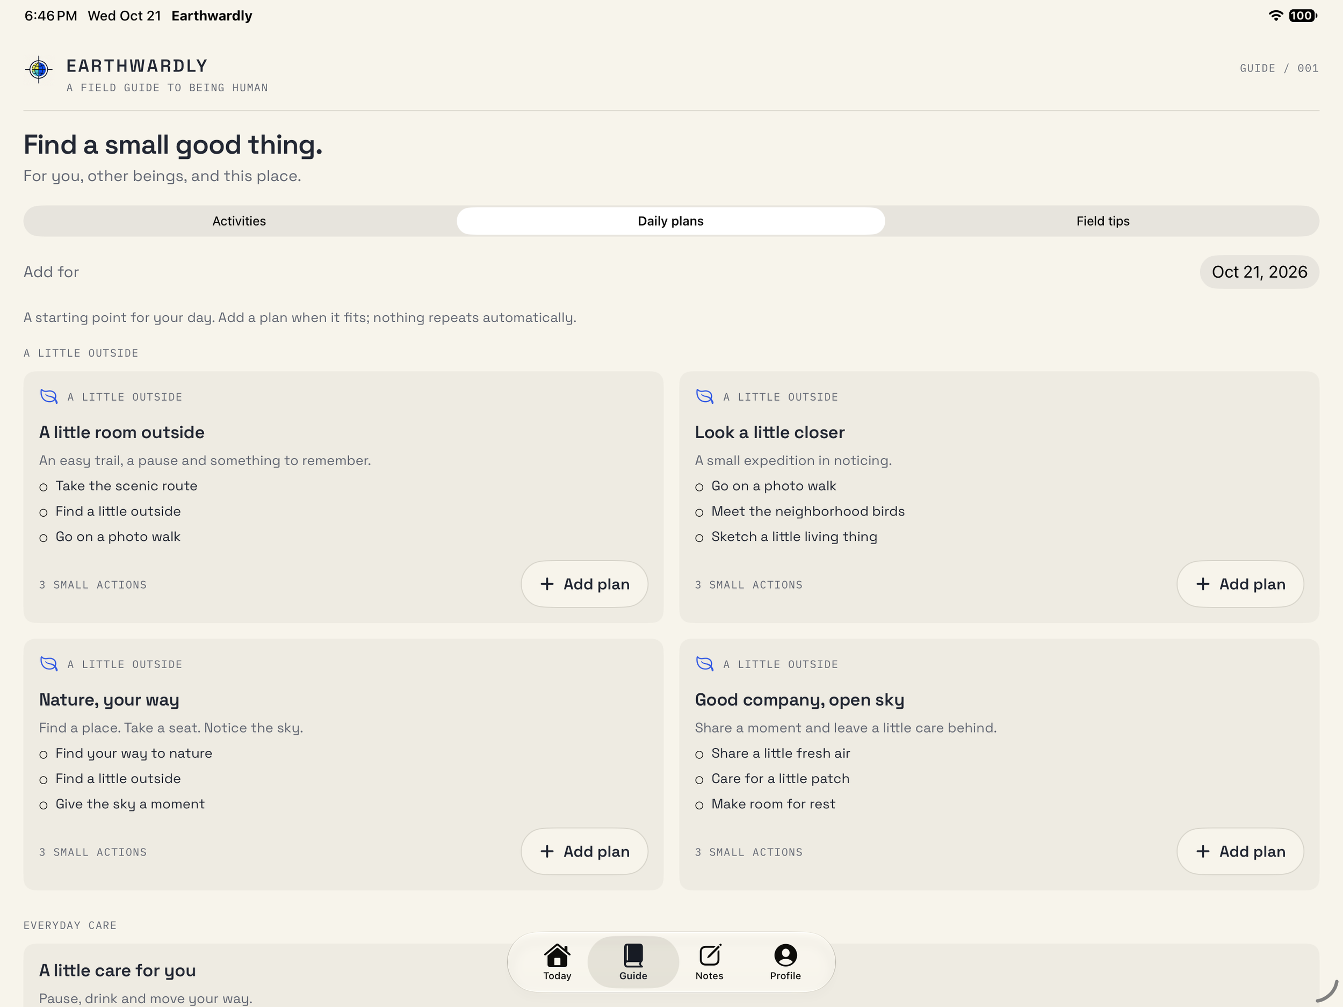Image resolution: width=1343 pixels, height=1007 pixels.
Task: Open the Today home tab
Action: click(x=557, y=962)
